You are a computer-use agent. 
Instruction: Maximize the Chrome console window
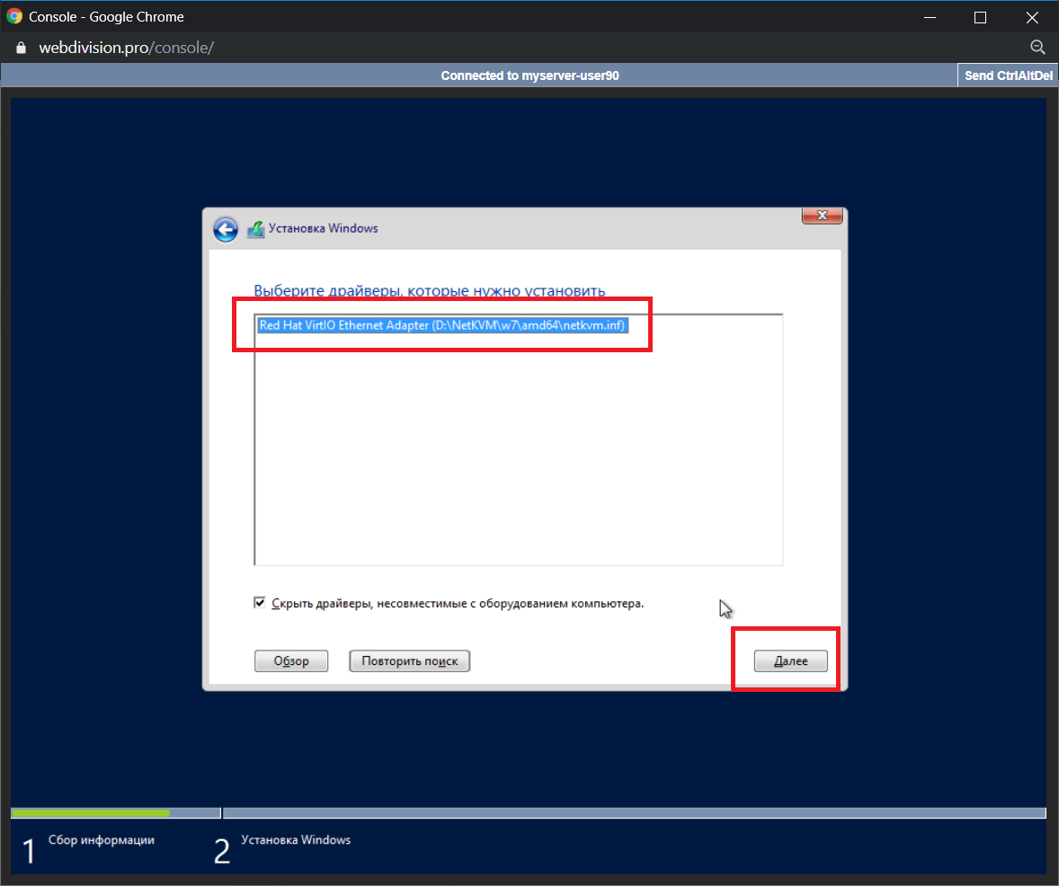tap(980, 17)
